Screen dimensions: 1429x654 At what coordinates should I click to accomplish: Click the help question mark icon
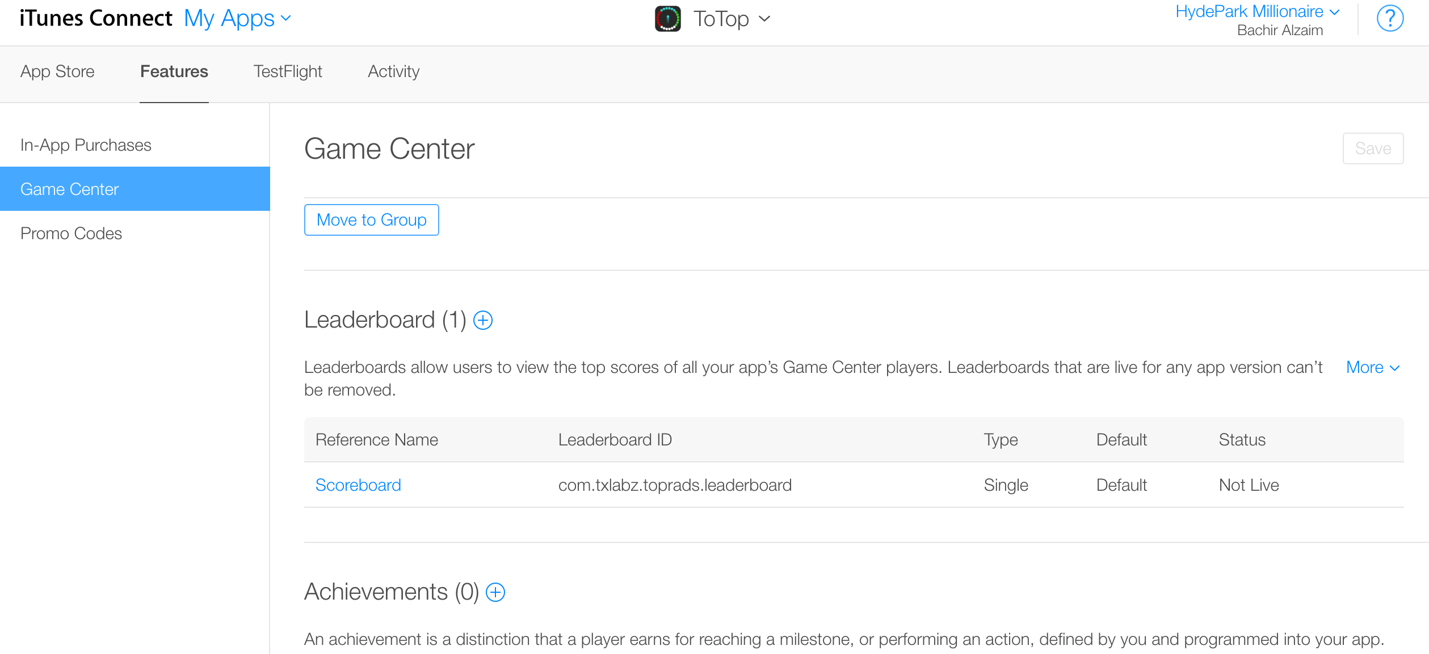[1390, 19]
